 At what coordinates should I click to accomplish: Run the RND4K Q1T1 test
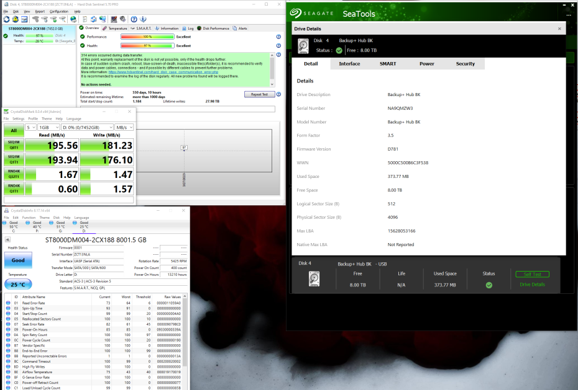coord(14,188)
